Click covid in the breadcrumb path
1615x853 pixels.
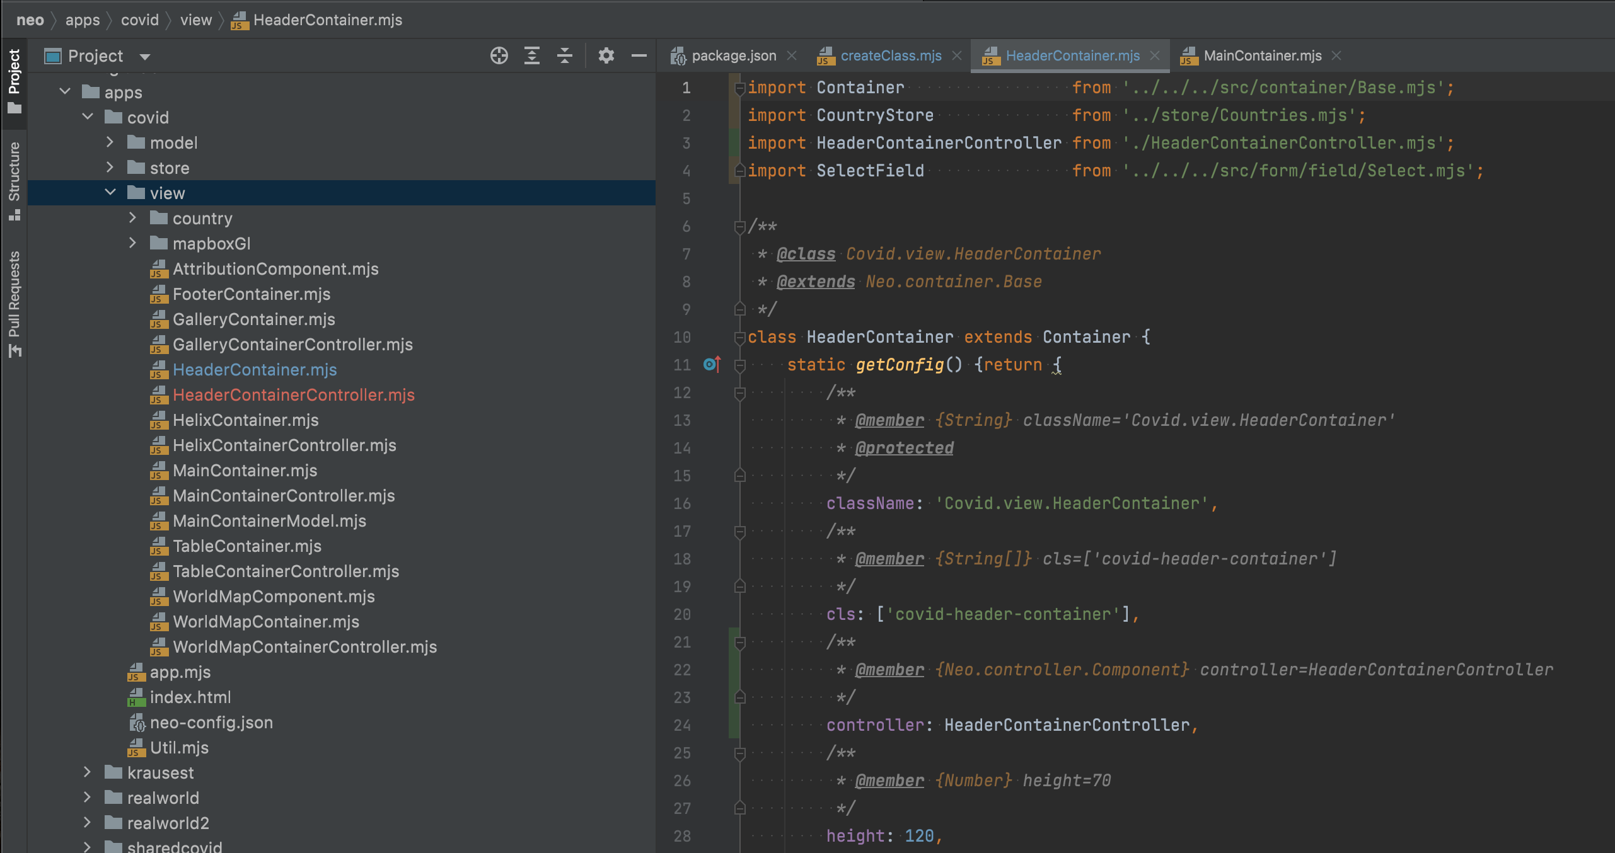(x=140, y=20)
